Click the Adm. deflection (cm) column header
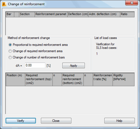 (x=104, y=14)
